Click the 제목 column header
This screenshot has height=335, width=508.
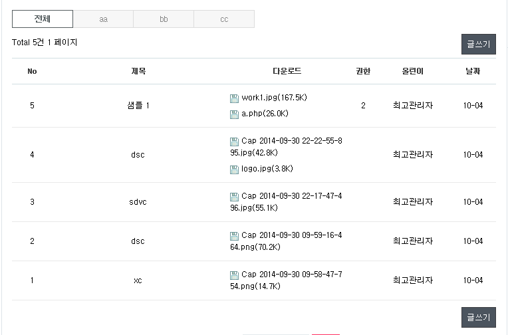(x=138, y=71)
